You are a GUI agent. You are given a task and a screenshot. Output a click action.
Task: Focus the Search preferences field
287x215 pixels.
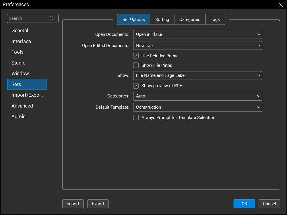pos(28,18)
